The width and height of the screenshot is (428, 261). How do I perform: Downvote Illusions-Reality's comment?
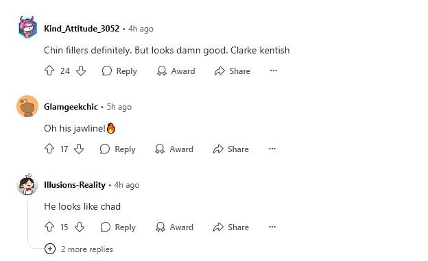80,227
